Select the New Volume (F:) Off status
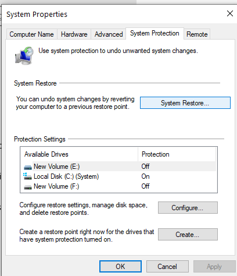The width and height of the screenshot is (237, 276). 145,186
